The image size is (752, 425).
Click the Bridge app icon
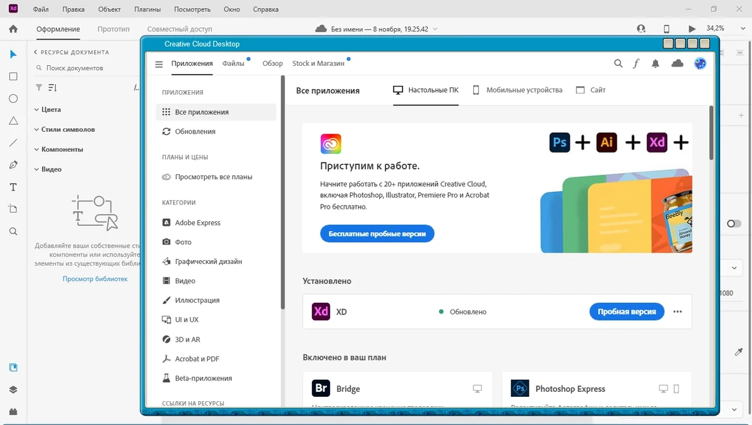(x=321, y=389)
